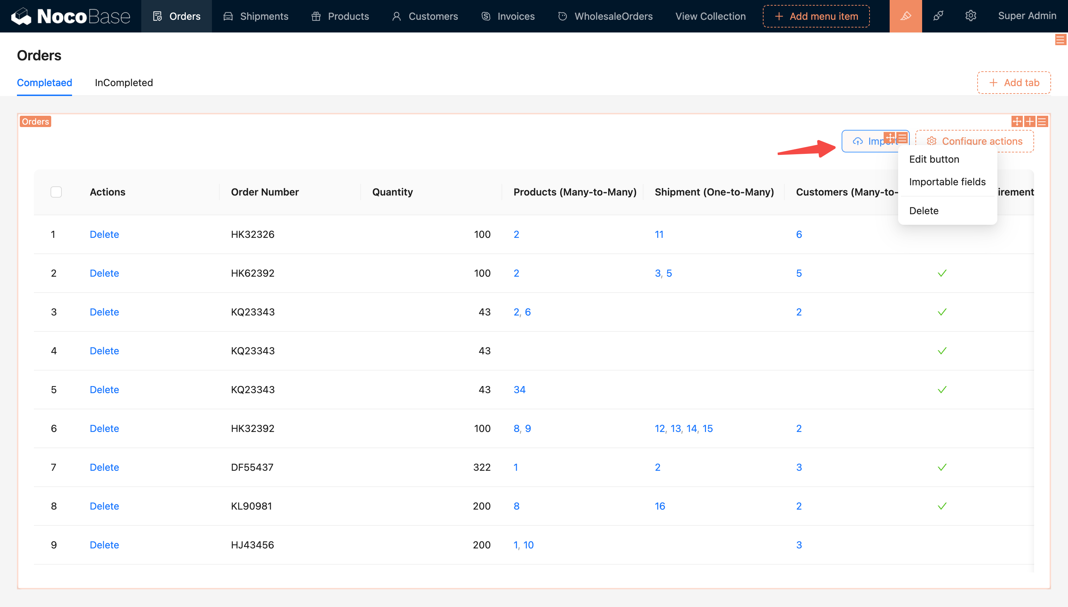1068x607 pixels.
Task: Choose Edit button from the dropdown
Action: 934,159
